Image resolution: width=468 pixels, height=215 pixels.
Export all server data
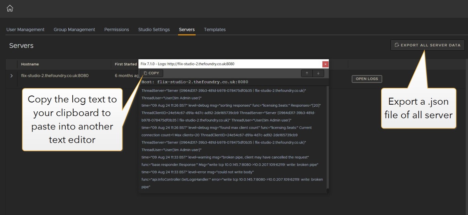pos(427,45)
